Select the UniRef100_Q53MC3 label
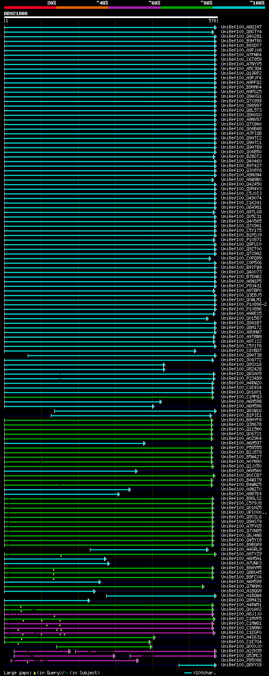Image resolution: width=269 pixels, height=676 pixels. pos(241,655)
